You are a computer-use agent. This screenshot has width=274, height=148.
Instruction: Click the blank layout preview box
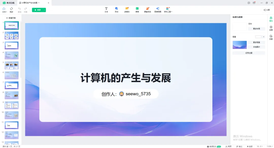[x=239, y=26]
